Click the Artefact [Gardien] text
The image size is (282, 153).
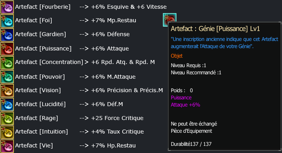(41, 34)
